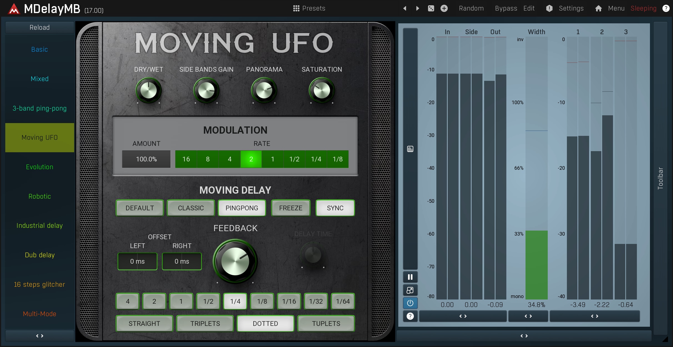Image resolution: width=673 pixels, height=347 pixels.
Task: Click the meter view mode icon
Action: click(410, 149)
